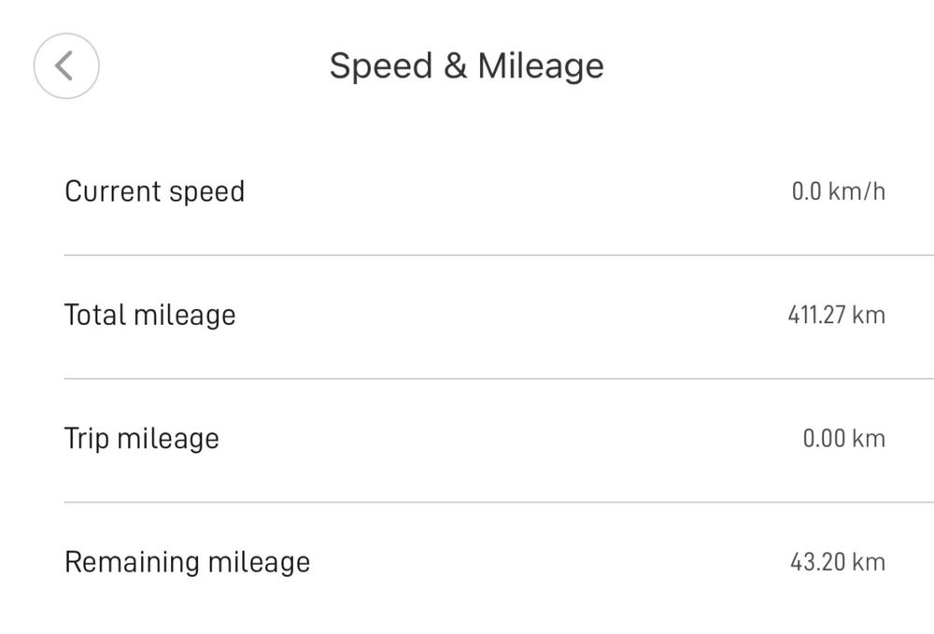Click the Speed & Mileage page title

pyautogui.click(x=466, y=66)
